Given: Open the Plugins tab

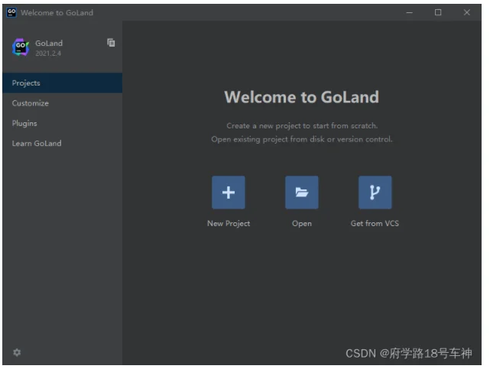Looking at the screenshot, I should click(x=62, y=123).
